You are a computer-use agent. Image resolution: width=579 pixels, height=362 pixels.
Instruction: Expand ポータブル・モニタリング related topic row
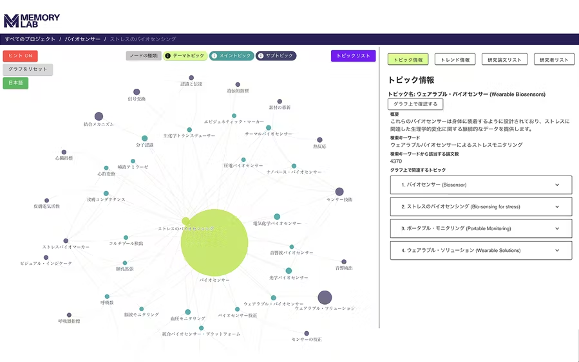click(x=480, y=229)
